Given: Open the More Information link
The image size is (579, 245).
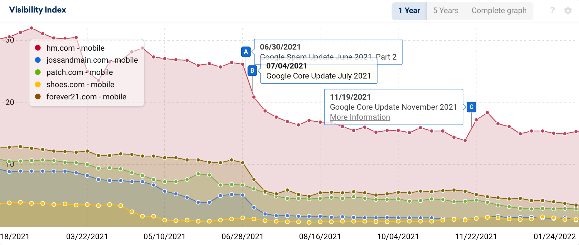Looking at the screenshot, I should coord(360,117).
